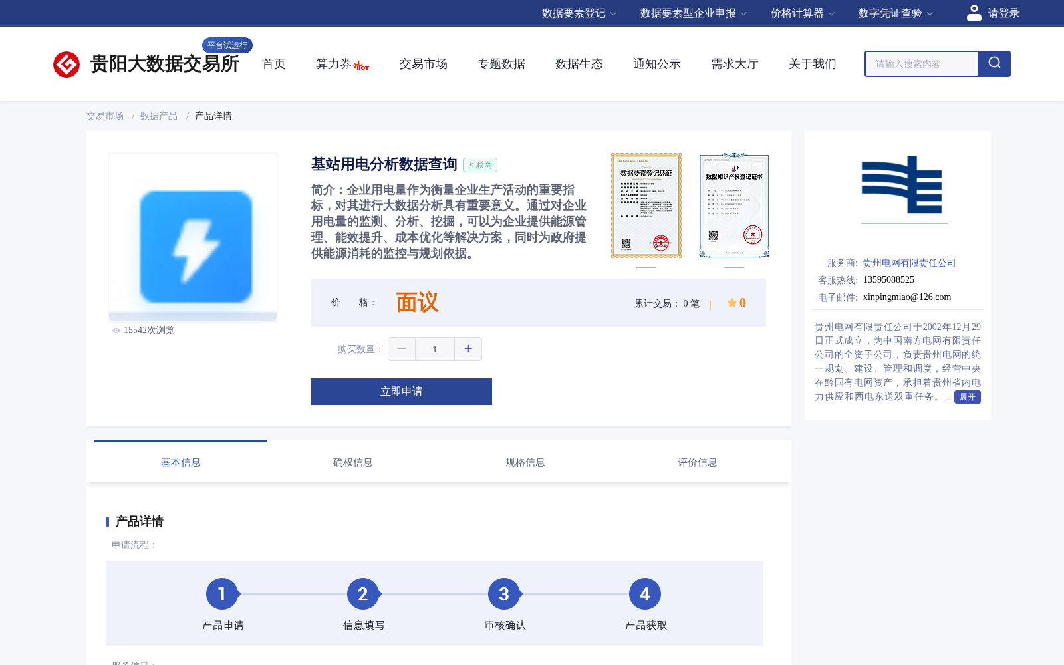The height and width of the screenshot is (665, 1064).
Task: Click the 数据产品 breadcrumb link
Action: tap(159, 116)
